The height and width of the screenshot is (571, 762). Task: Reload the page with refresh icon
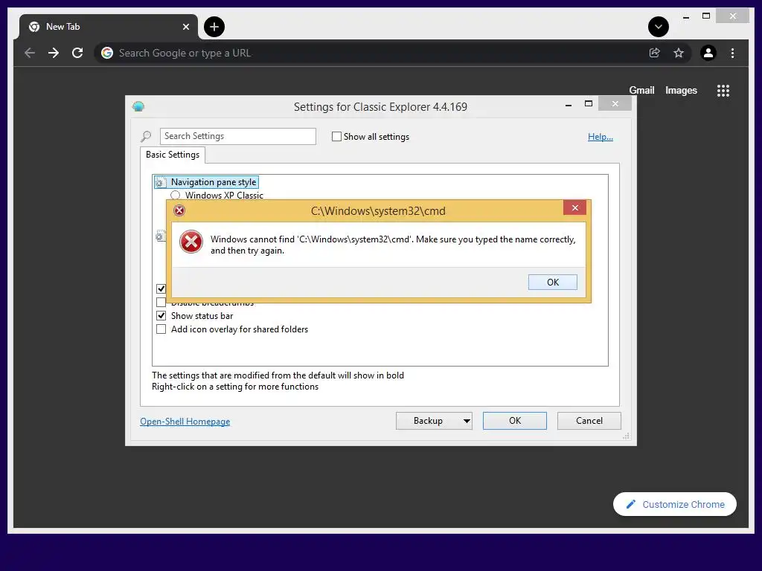pos(77,53)
